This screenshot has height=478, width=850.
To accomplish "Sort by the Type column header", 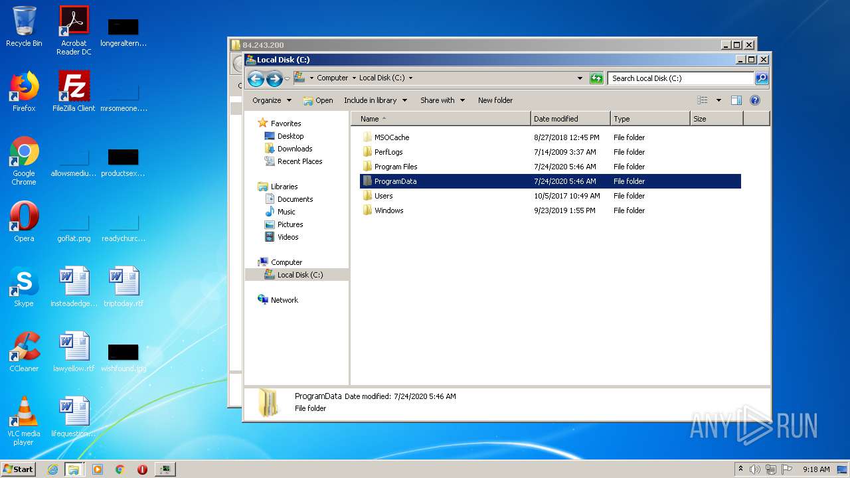I will (650, 119).
